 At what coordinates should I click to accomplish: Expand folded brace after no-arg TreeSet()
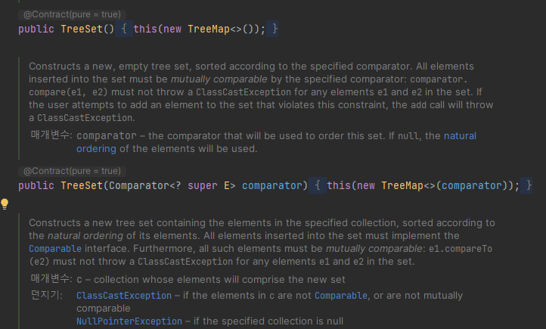pos(123,29)
